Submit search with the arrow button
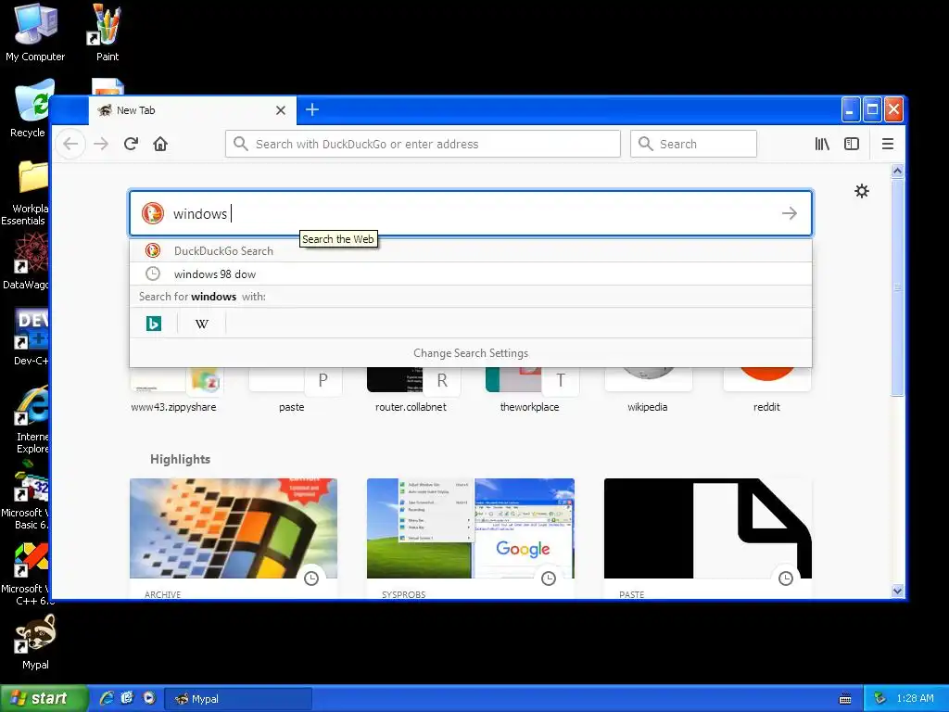Viewport: 949px width, 712px height. click(790, 213)
